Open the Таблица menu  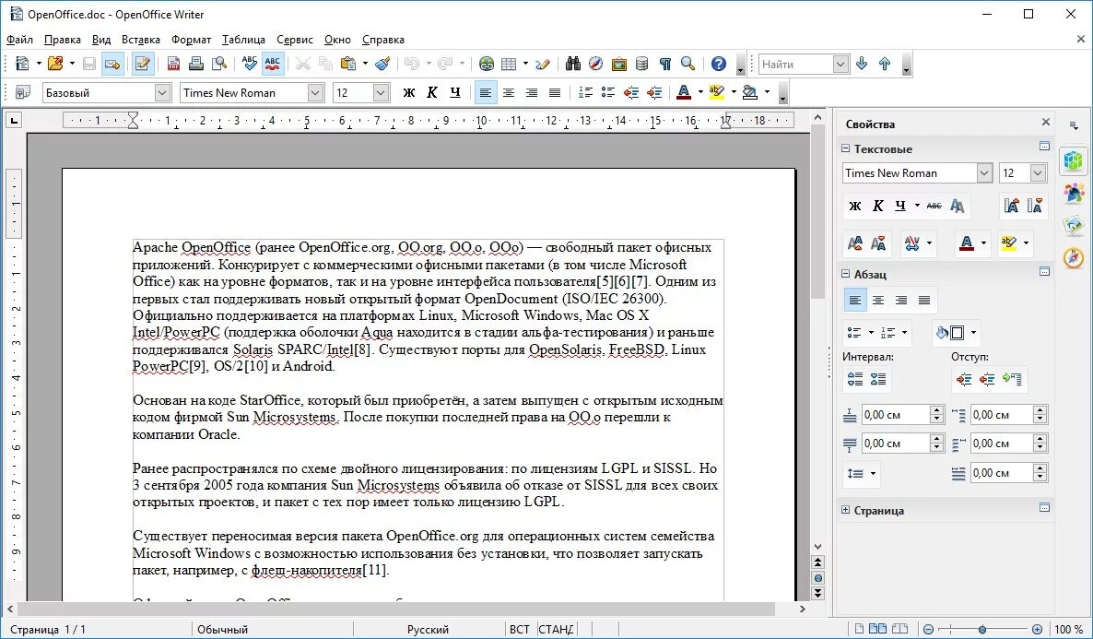pyautogui.click(x=244, y=40)
